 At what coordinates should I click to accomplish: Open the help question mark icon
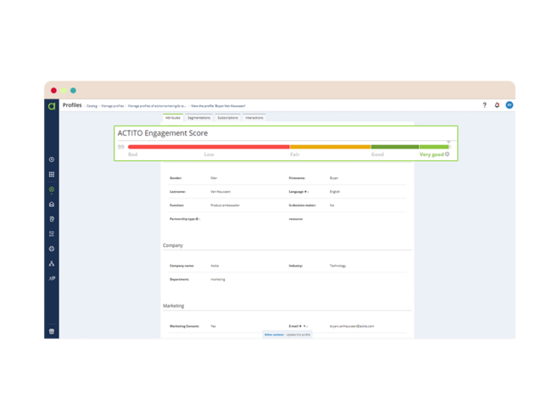(x=484, y=105)
